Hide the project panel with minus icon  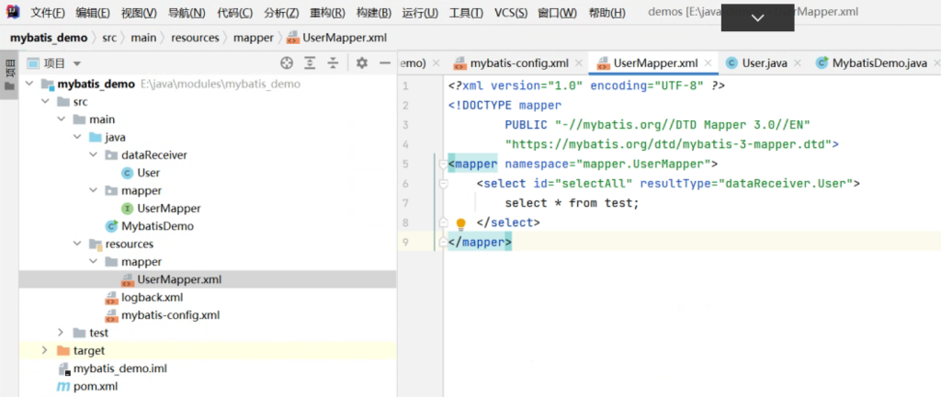(385, 63)
